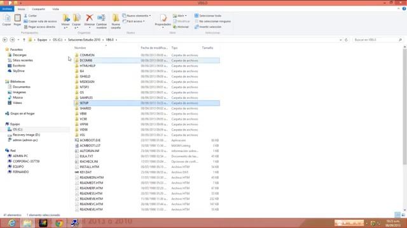Click Seleccionar todo

click(208, 16)
